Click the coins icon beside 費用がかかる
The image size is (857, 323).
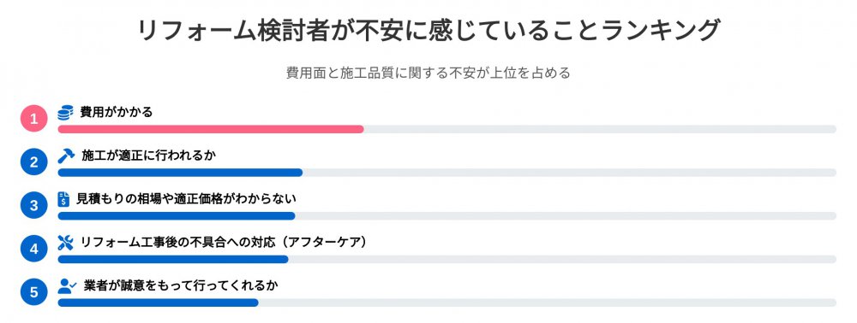pyautogui.click(x=66, y=113)
